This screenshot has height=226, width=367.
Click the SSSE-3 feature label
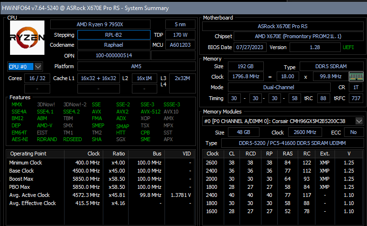point(172,104)
